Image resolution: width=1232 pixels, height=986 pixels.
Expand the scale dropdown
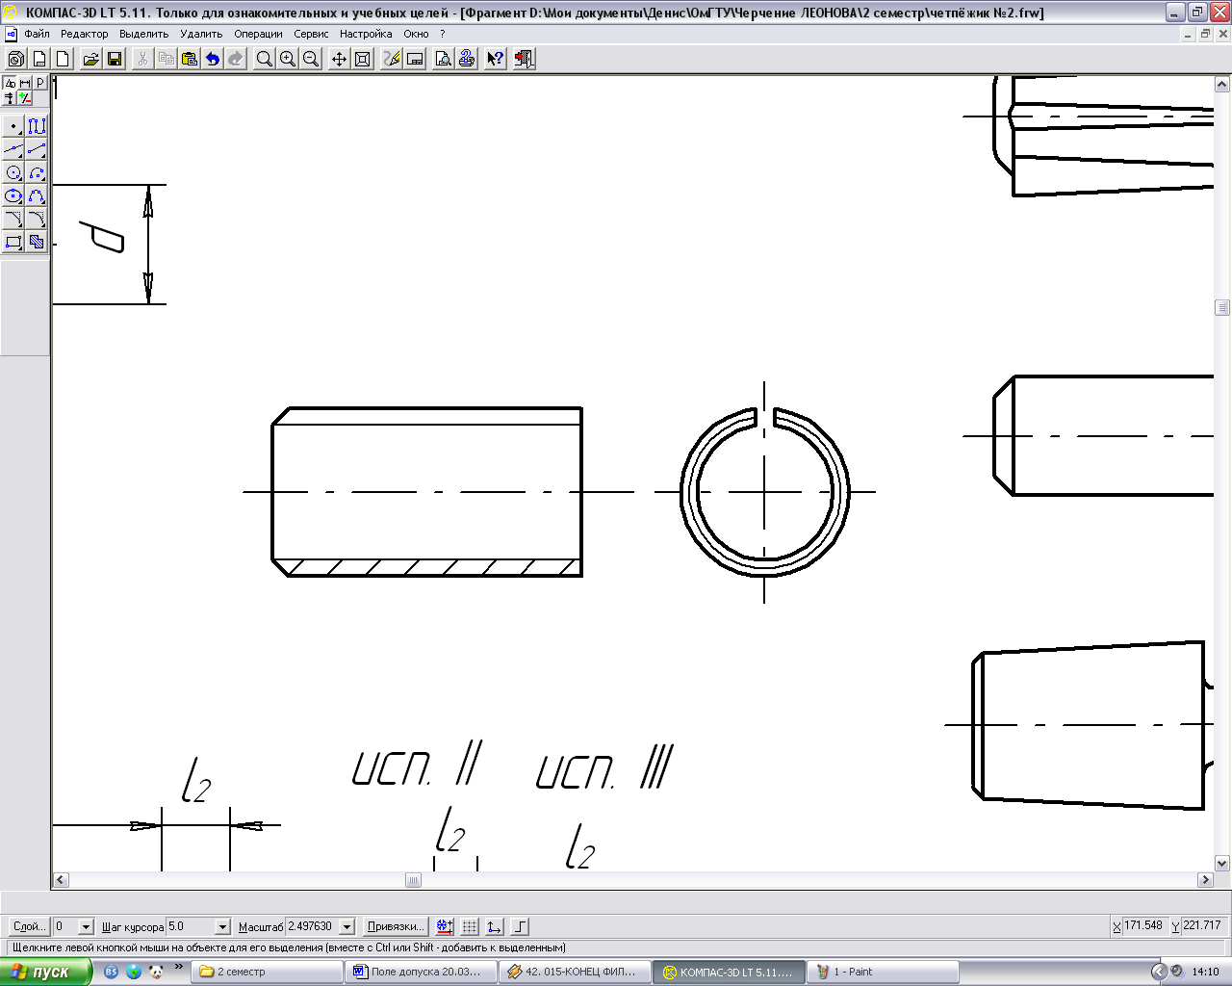coord(347,926)
